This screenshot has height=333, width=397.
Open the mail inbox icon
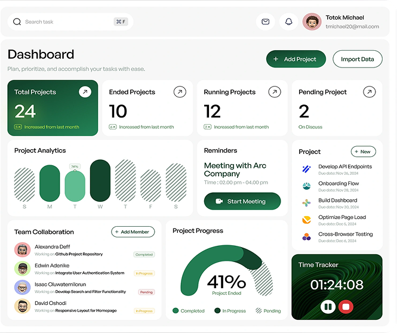coord(266,22)
